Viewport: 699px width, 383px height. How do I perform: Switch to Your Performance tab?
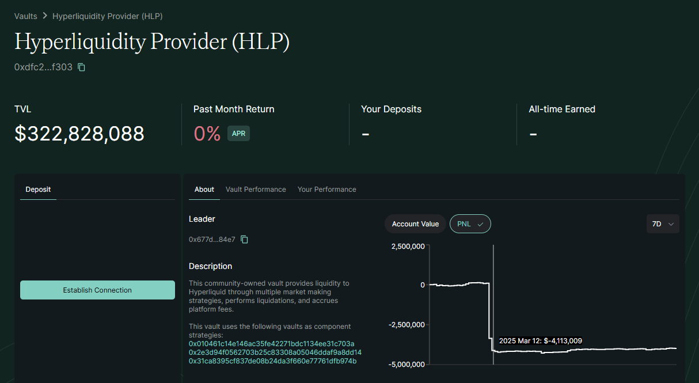coord(327,189)
